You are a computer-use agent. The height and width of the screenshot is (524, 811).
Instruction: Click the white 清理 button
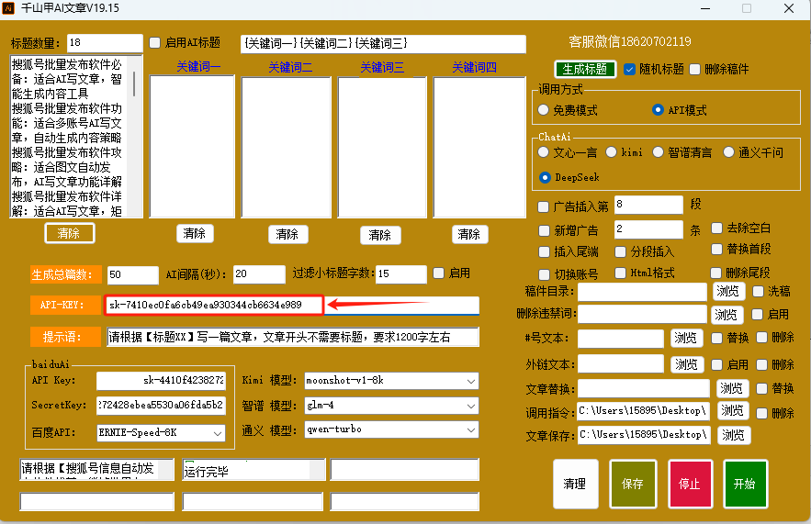(x=575, y=484)
